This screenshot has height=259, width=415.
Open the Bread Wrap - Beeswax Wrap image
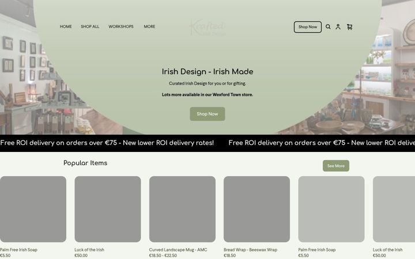[256, 209]
